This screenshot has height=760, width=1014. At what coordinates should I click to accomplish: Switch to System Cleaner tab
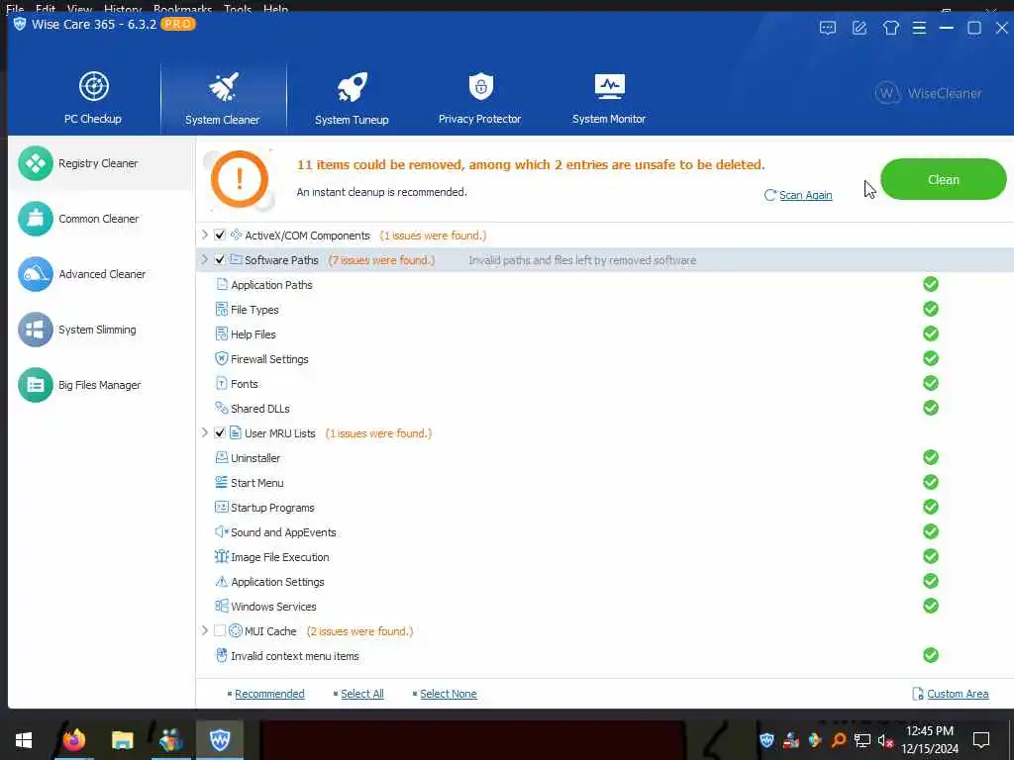223,98
